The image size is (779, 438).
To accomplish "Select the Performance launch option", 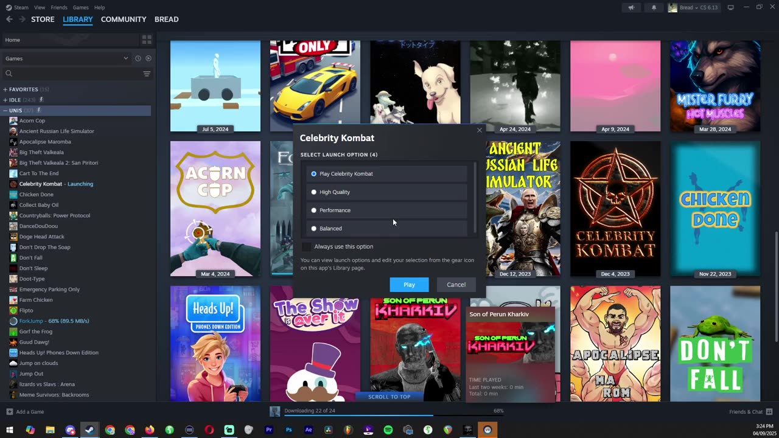I will click(387, 210).
